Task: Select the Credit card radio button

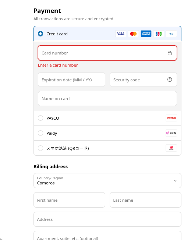Action: tap(40, 33)
